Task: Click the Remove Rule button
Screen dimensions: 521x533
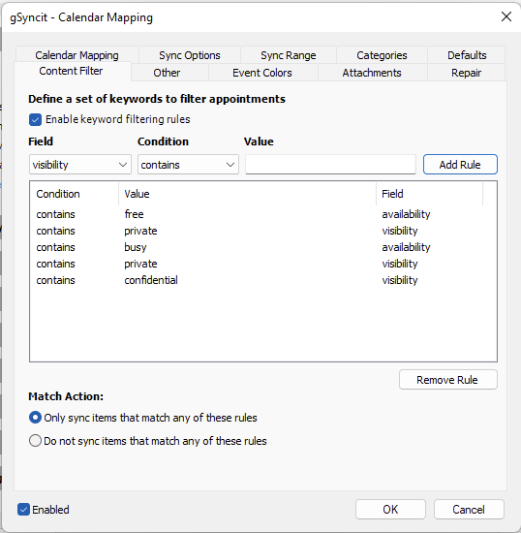Action: pyautogui.click(x=448, y=379)
